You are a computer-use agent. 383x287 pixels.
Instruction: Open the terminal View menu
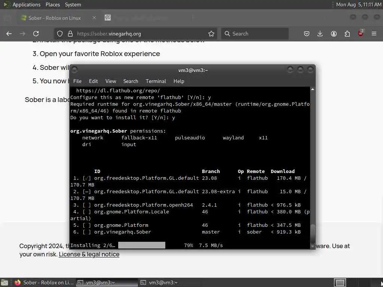pyautogui.click(x=111, y=81)
